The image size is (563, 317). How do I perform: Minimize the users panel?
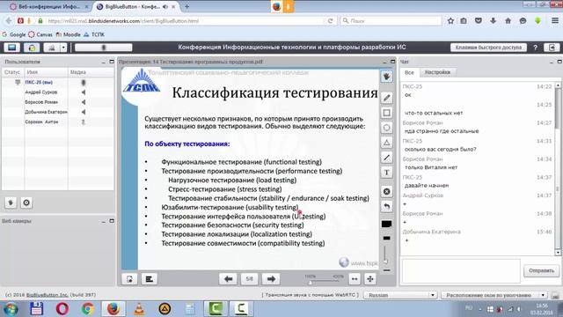click(x=104, y=62)
